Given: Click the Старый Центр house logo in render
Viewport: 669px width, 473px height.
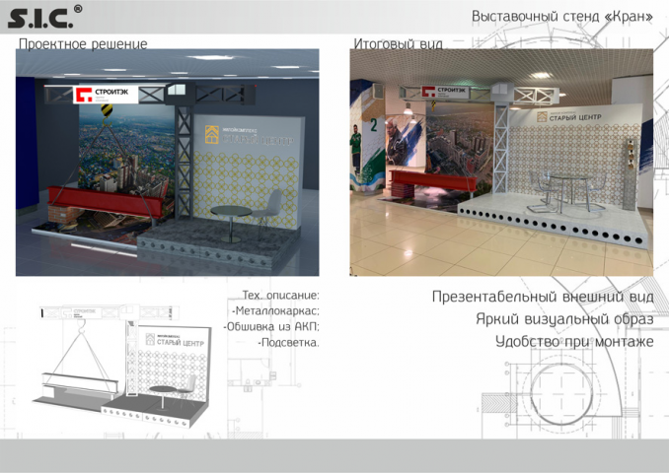Looking at the screenshot, I should [211, 134].
